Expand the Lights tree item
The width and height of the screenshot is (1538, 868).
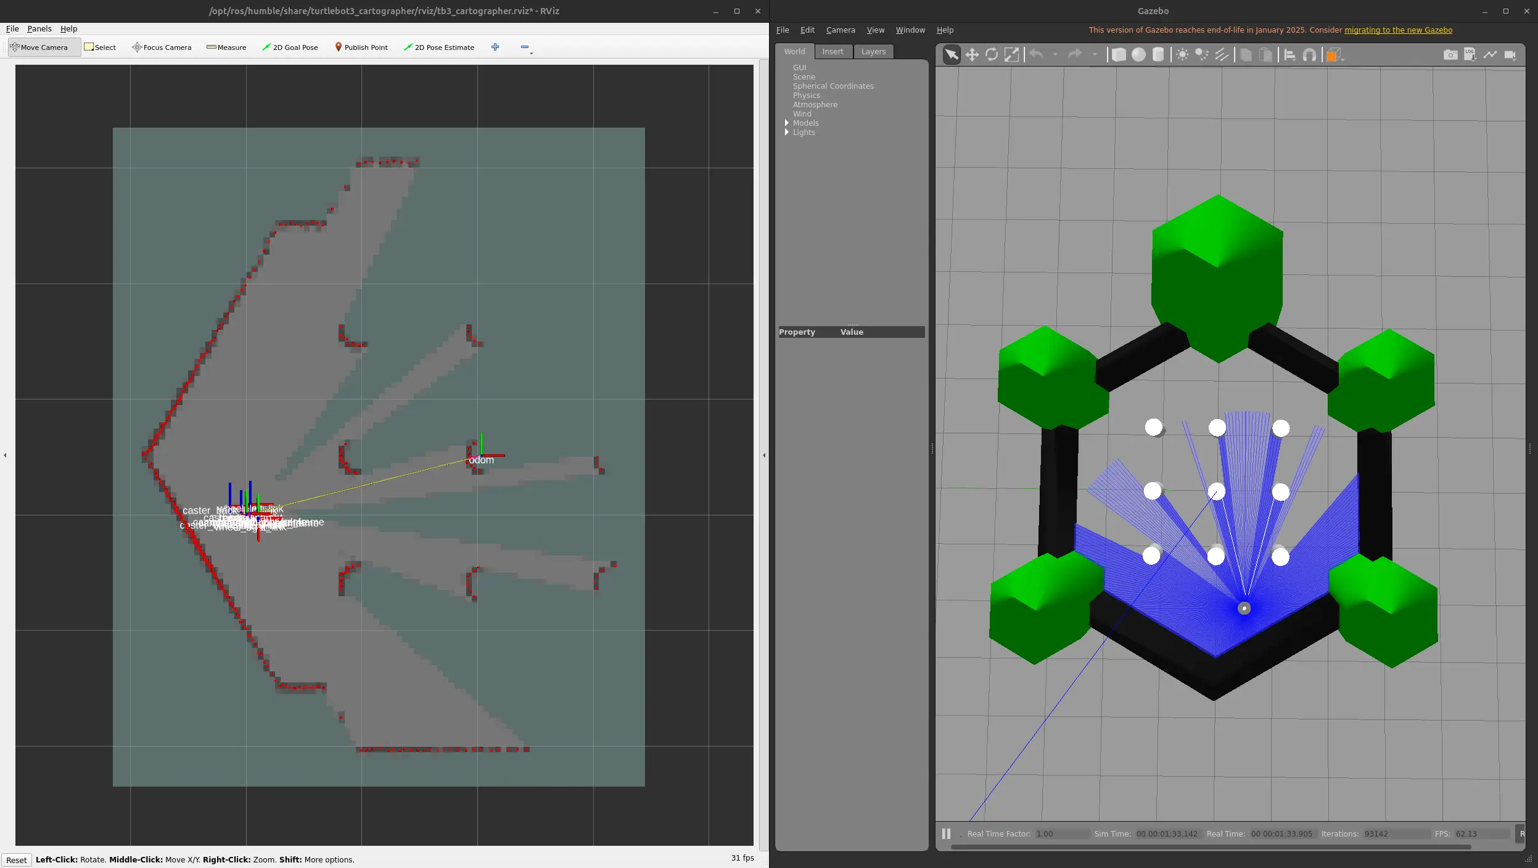click(x=787, y=133)
